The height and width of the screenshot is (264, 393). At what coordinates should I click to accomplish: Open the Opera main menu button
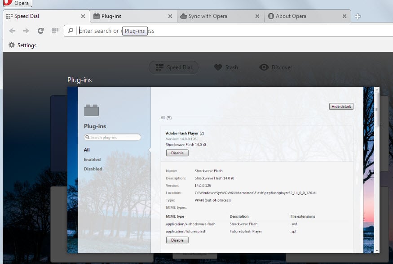pyautogui.click(x=17, y=3)
